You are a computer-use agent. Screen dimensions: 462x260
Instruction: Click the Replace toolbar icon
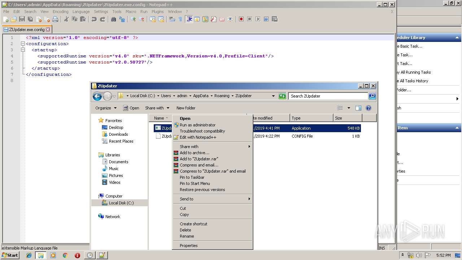pos(122,19)
